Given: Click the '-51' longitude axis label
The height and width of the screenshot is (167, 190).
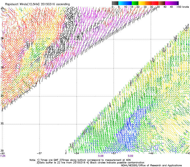Looking at the screenshot, I should coord(114,153).
